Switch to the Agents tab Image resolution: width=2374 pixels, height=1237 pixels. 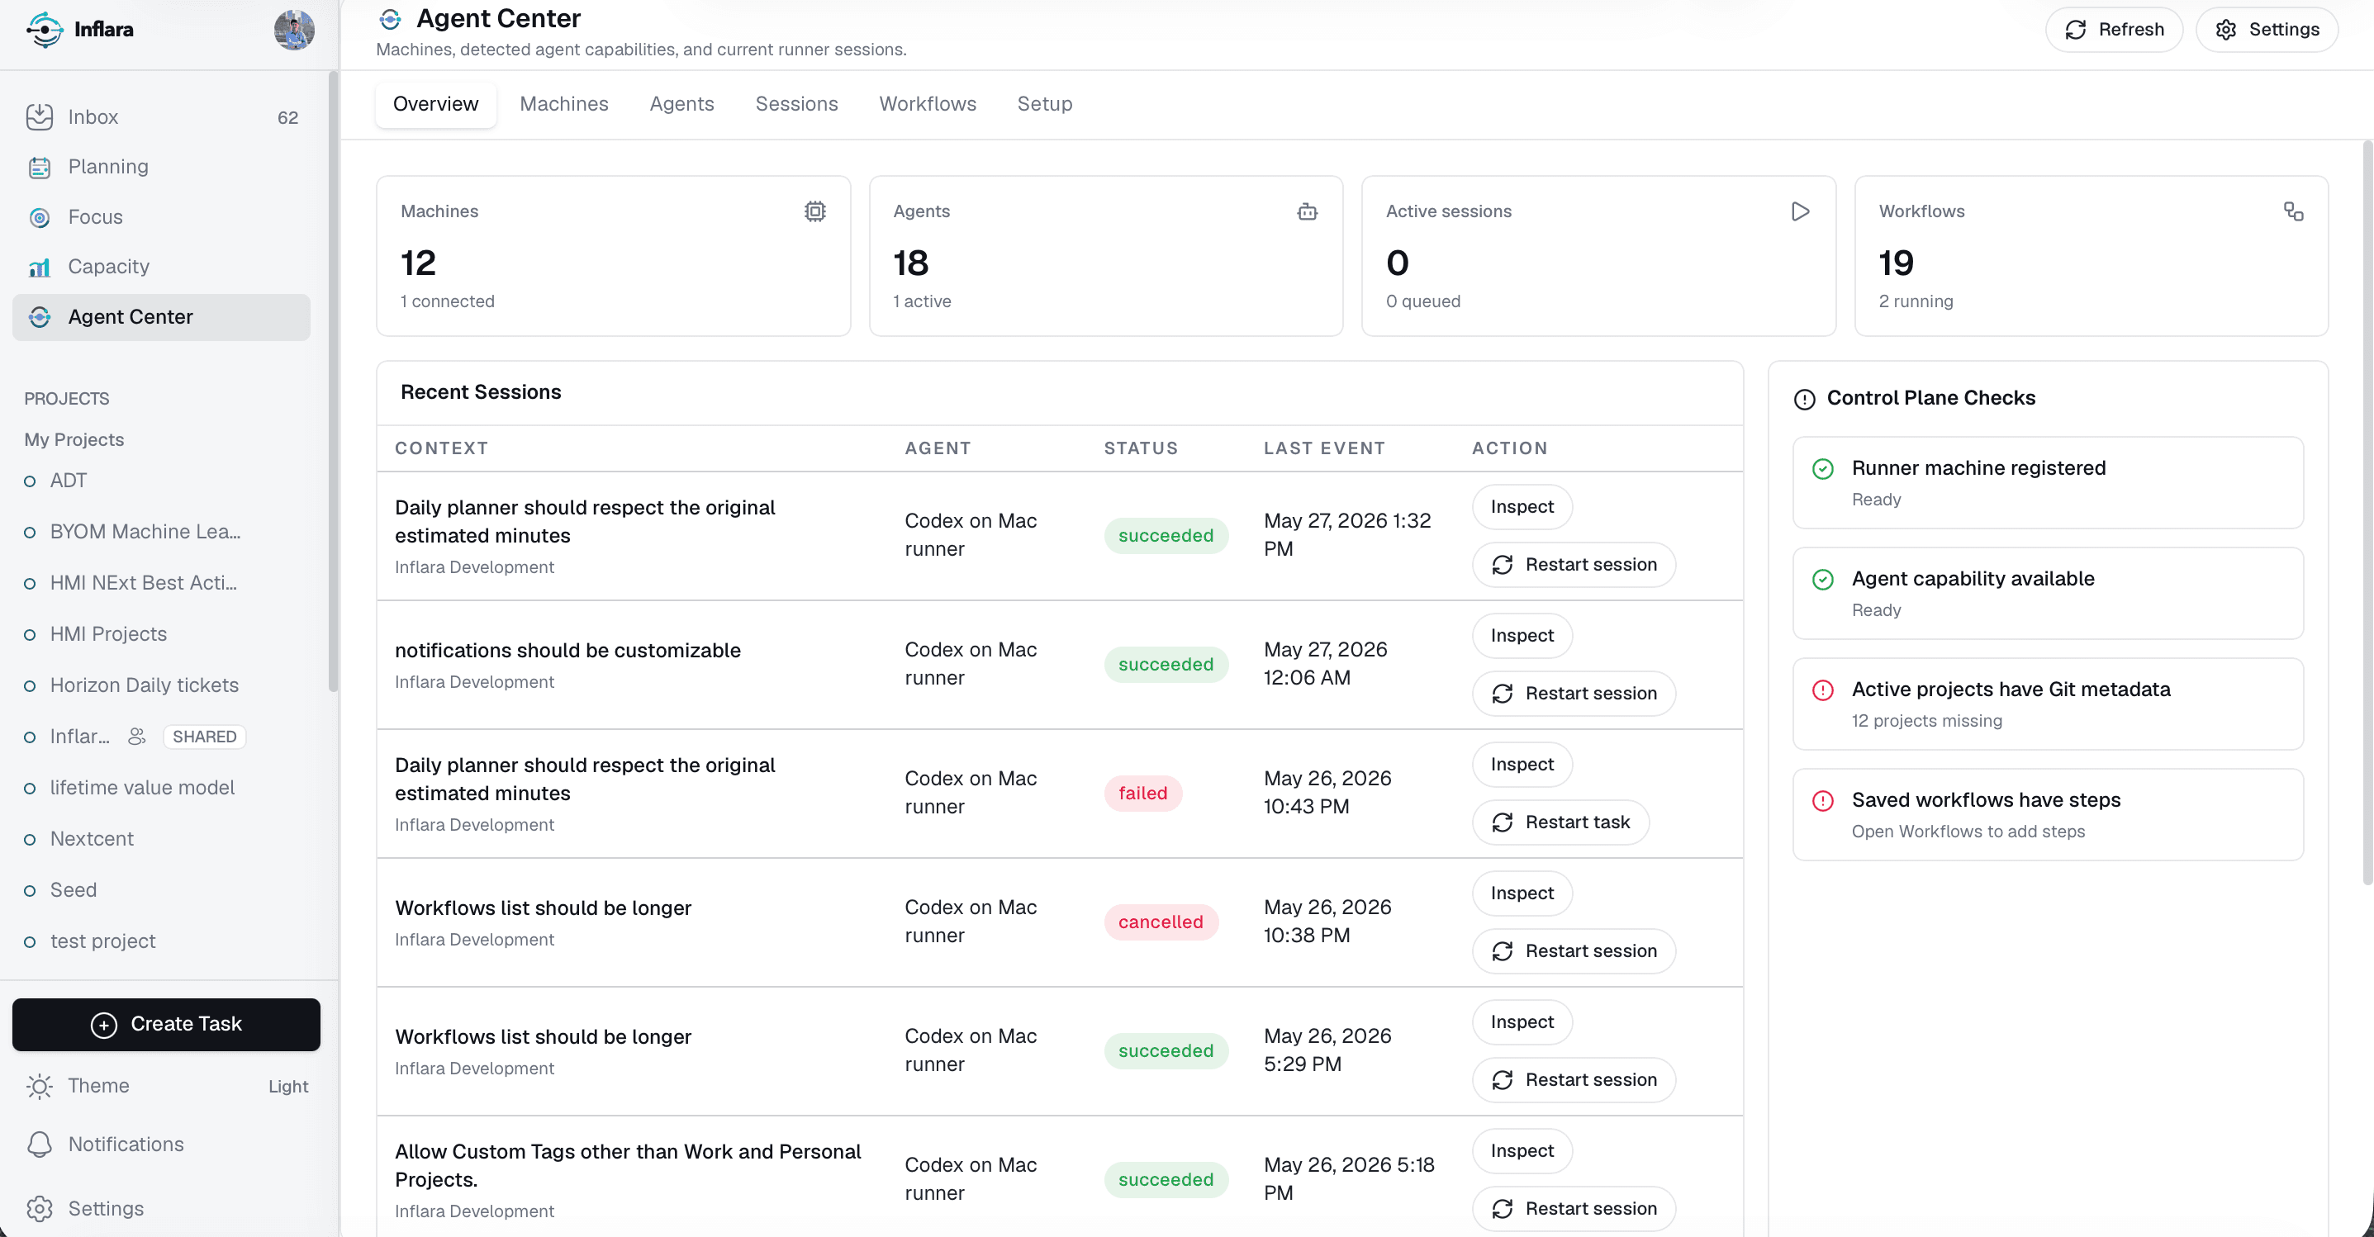[682, 104]
